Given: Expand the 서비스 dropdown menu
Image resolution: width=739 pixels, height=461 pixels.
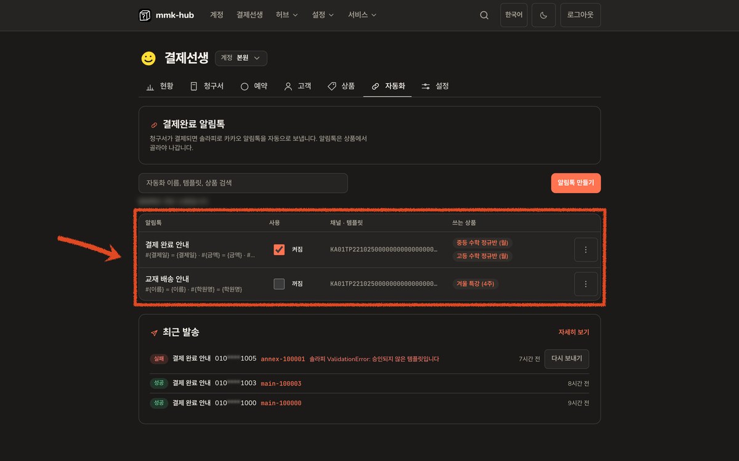Looking at the screenshot, I should [x=362, y=15].
